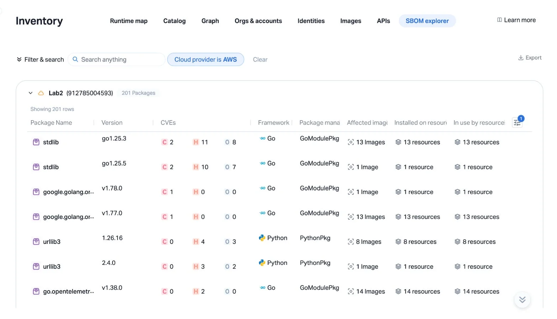Click the double-chevron scroll down button
This screenshot has height=319, width=557.
click(522, 300)
